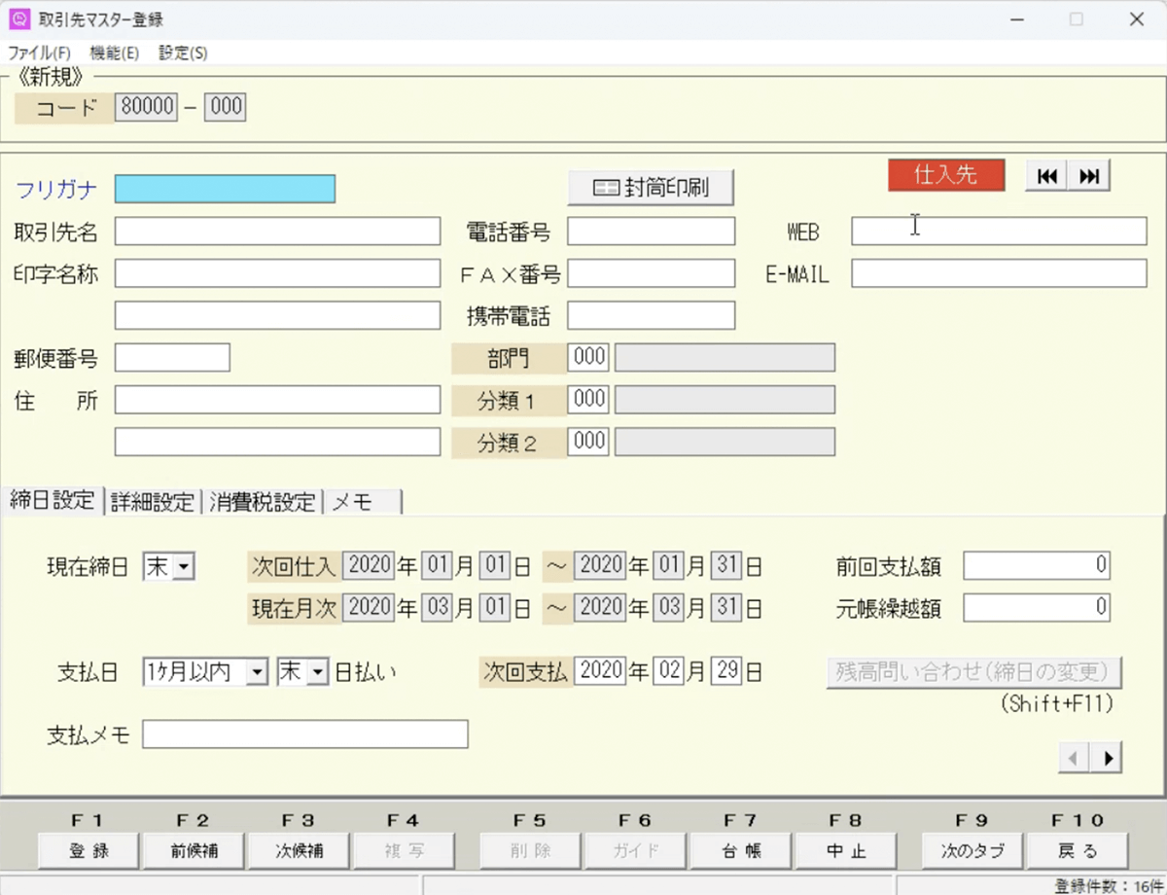The width and height of the screenshot is (1167, 895).
Task: Switch to the 消費税設定 tab
Action: tap(263, 502)
